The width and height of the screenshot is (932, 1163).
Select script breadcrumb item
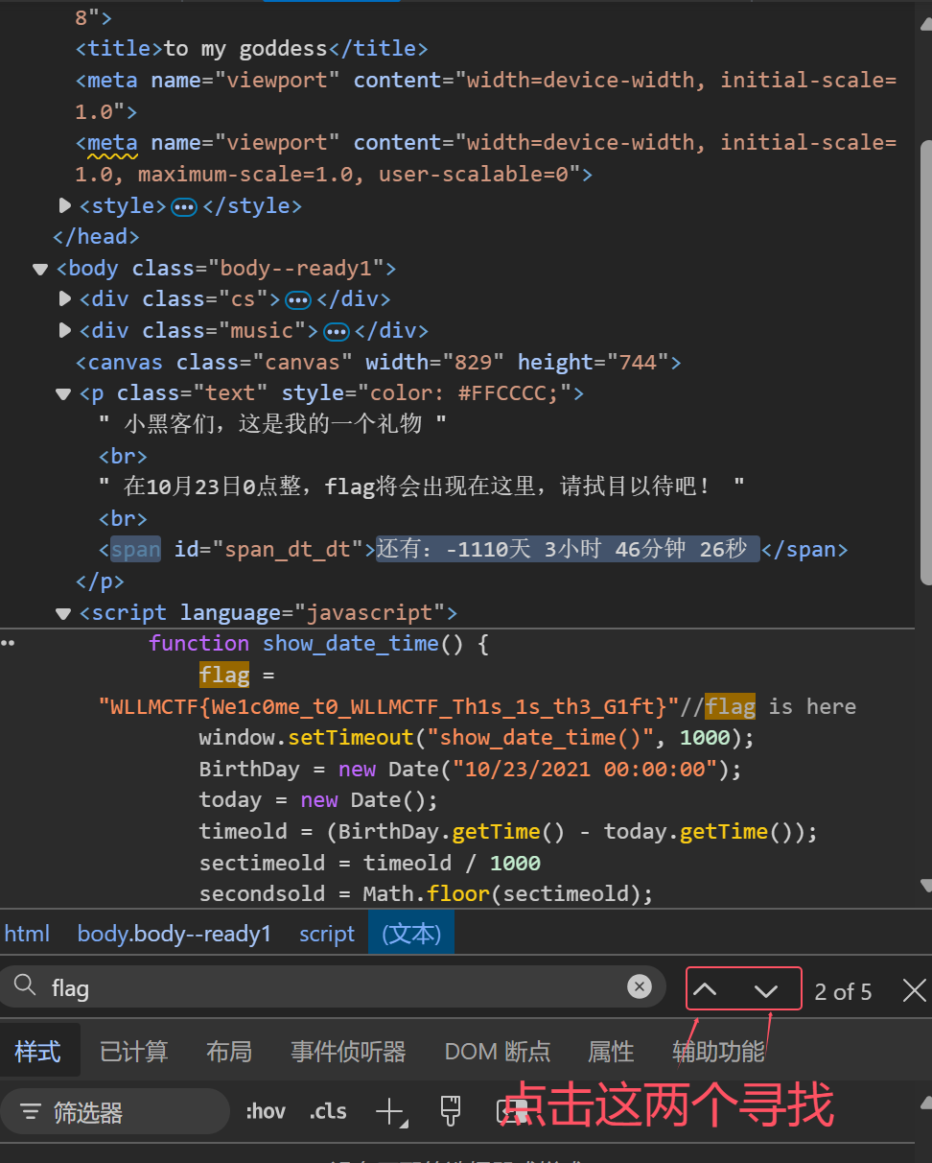click(x=327, y=934)
